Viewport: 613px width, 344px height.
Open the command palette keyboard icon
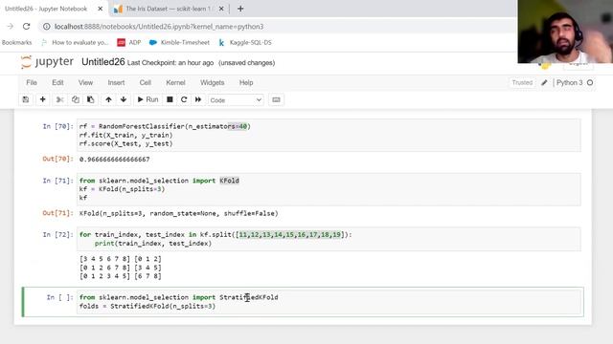click(x=276, y=99)
